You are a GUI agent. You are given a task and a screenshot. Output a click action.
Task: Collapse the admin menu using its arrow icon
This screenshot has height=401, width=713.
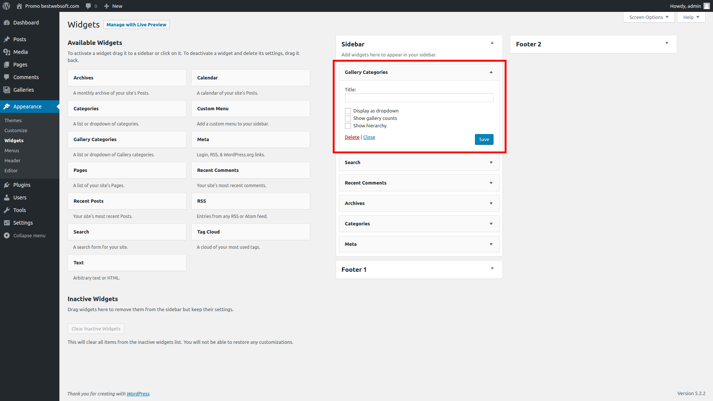pos(6,235)
